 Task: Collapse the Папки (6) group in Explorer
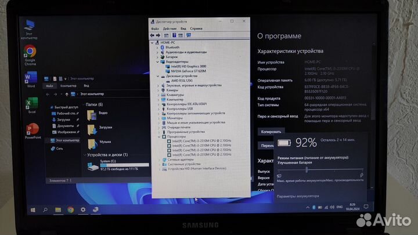[84, 104]
